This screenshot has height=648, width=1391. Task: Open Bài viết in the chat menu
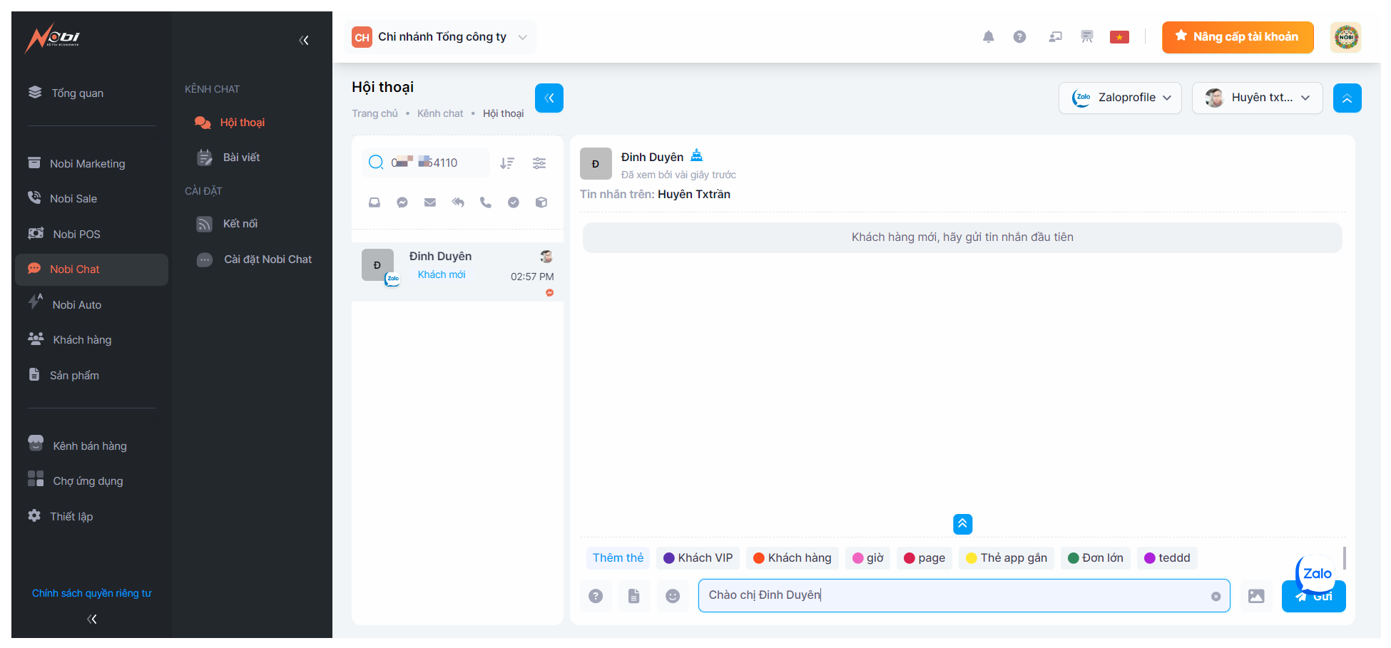coord(241,158)
